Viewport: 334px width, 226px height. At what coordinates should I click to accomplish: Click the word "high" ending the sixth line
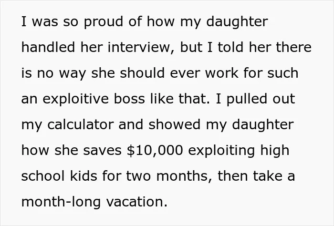point(274,151)
